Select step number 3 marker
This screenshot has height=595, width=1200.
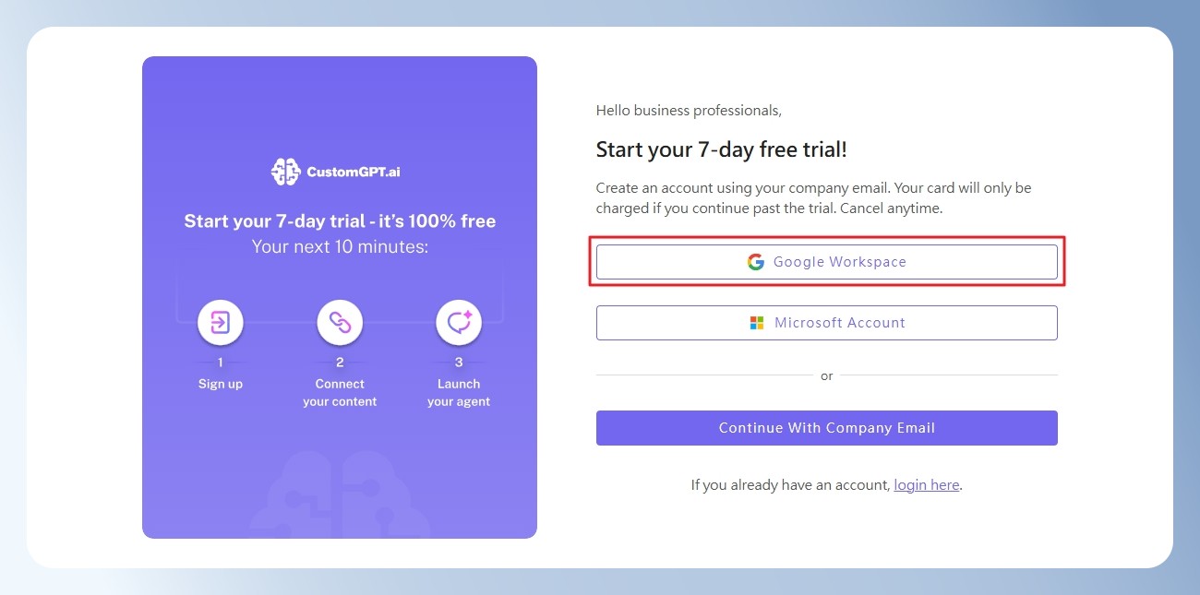459,363
